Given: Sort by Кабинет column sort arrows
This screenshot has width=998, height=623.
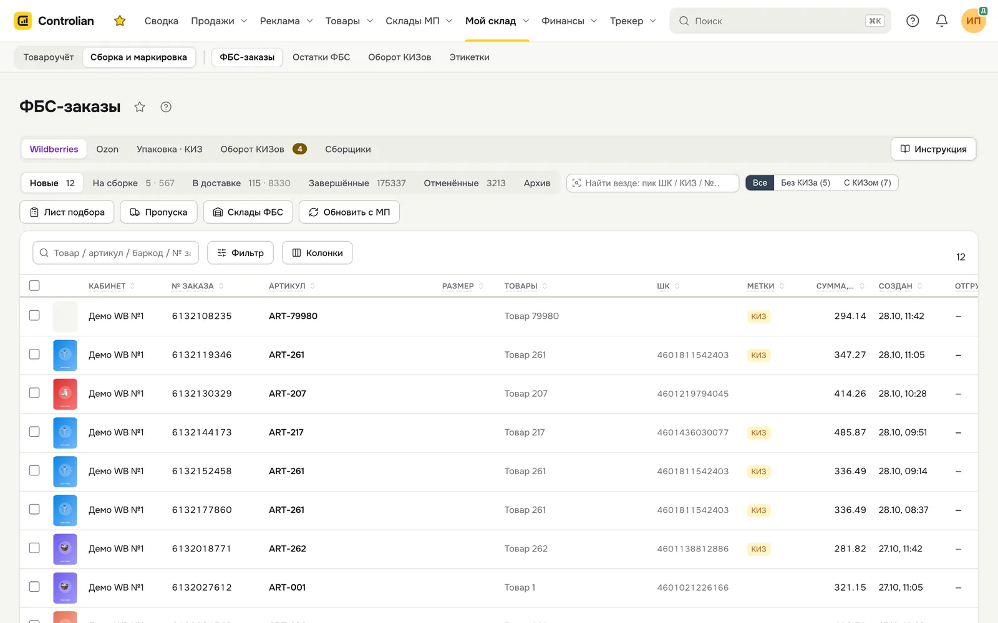Looking at the screenshot, I should tap(132, 286).
